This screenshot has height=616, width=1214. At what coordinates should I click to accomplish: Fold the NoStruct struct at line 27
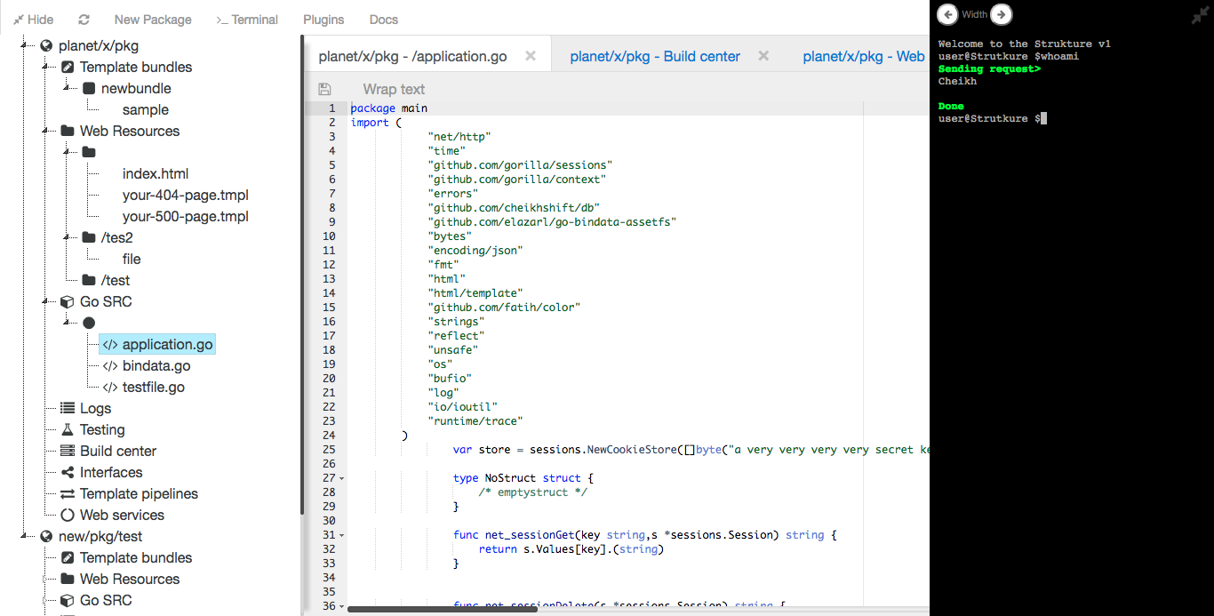tap(342, 478)
